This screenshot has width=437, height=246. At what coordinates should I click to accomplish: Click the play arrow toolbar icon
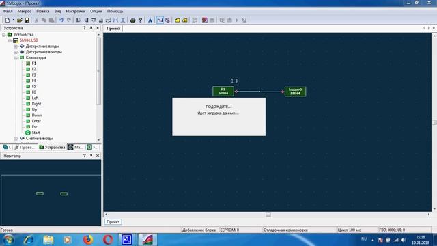[237, 20]
